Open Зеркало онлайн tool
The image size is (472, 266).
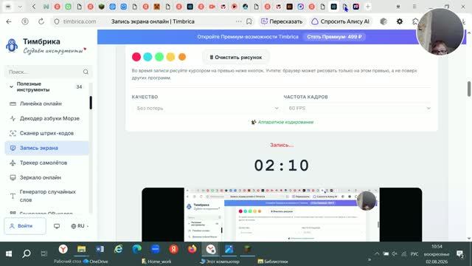(x=47, y=177)
